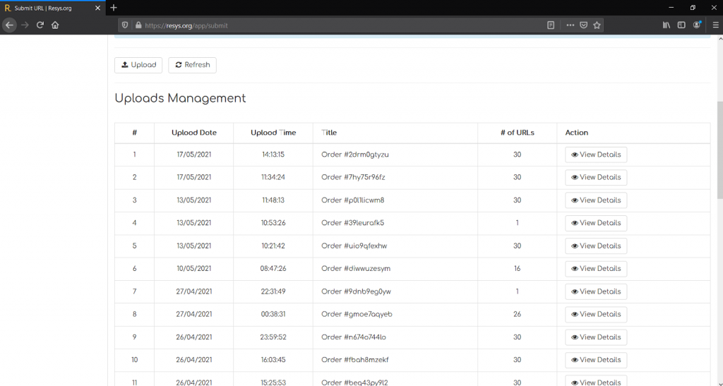Bookmark this page with the star icon

[x=597, y=25]
